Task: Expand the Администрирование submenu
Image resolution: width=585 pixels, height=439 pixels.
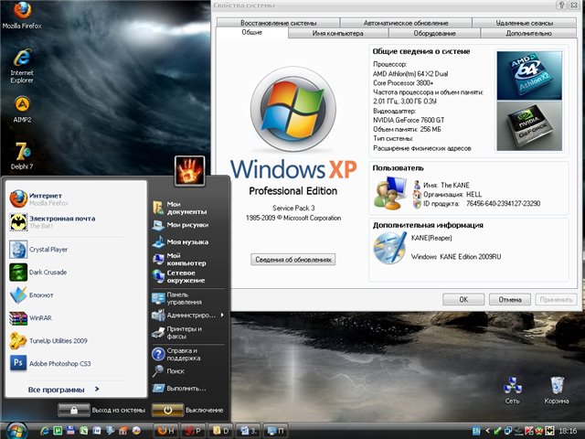Action: click(x=188, y=315)
